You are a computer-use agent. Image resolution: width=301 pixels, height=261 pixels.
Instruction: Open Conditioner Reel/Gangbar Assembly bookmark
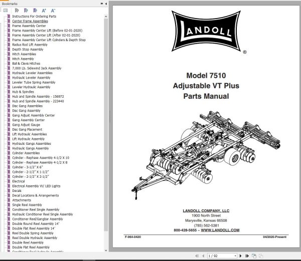point(38,219)
